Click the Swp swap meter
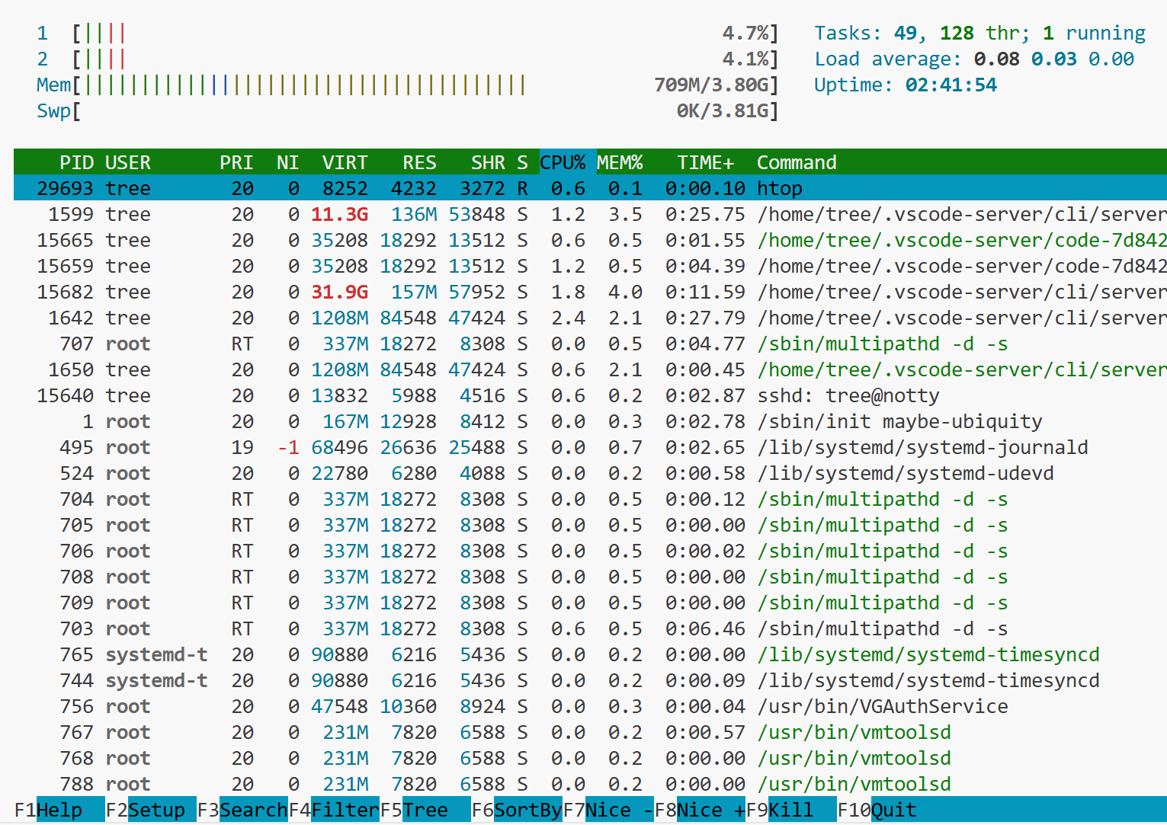This screenshot has height=825, width=1167. 408,111
